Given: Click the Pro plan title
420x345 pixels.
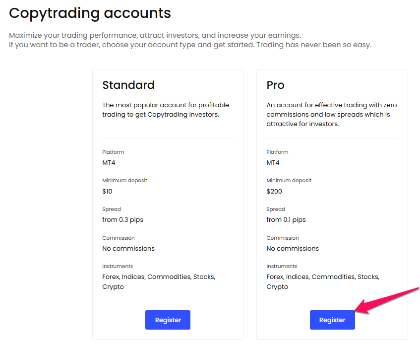Looking at the screenshot, I should [x=275, y=85].
